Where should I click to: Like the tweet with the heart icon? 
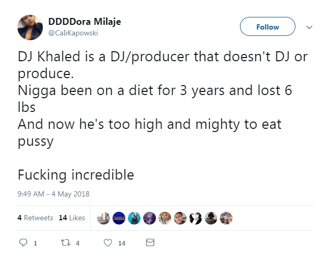pos(108,243)
